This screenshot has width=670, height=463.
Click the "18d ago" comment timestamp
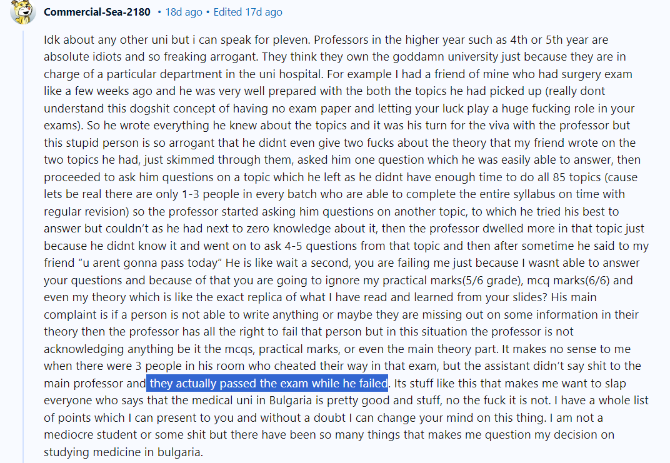click(184, 12)
